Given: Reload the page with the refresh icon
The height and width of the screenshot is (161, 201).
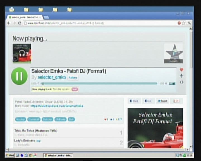Looking at the screenshot, I should (x=20, y=23).
